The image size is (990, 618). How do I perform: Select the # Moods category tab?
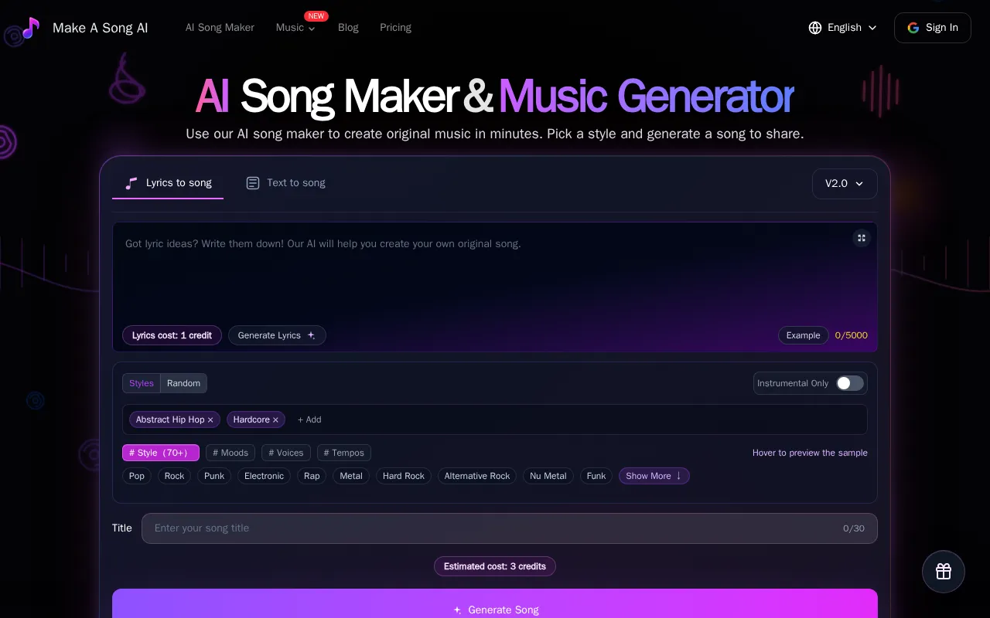(x=230, y=453)
